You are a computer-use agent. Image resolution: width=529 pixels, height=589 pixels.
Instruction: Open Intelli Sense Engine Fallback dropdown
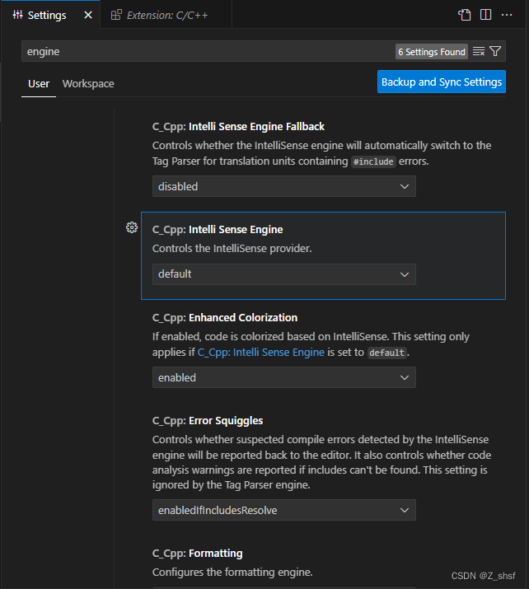tap(284, 186)
